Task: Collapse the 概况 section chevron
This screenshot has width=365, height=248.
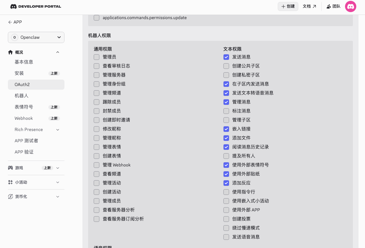Action: (x=58, y=52)
